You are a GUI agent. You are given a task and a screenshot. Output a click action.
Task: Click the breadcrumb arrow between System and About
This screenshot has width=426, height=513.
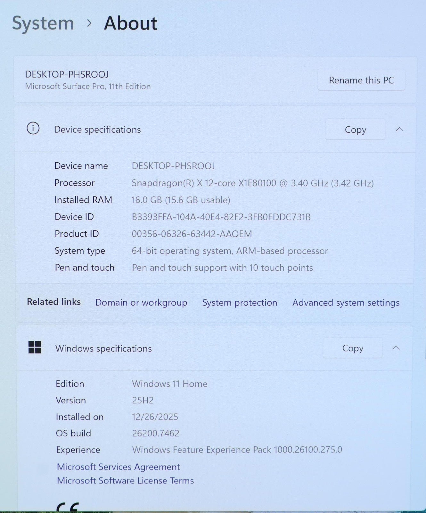[x=89, y=23]
